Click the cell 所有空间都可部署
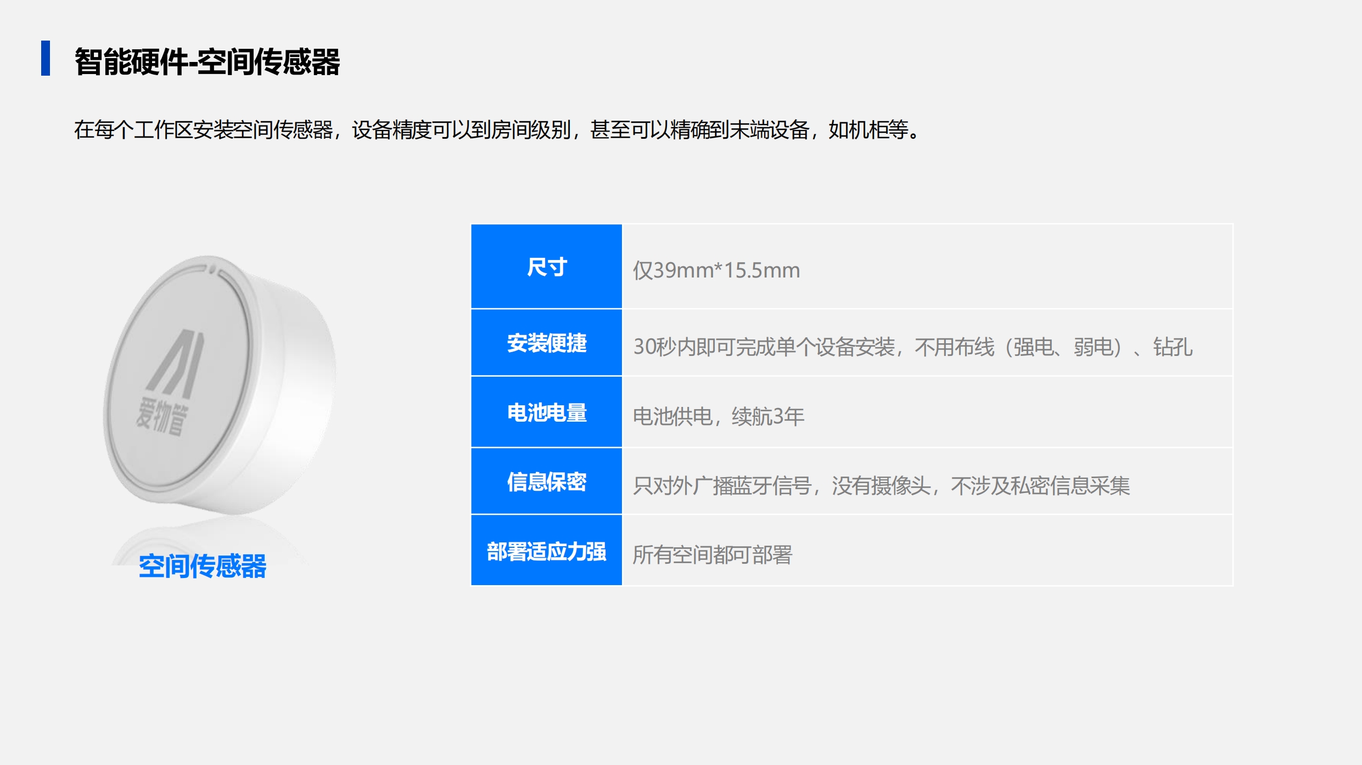This screenshot has width=1362, height=765. click(927, 550)
